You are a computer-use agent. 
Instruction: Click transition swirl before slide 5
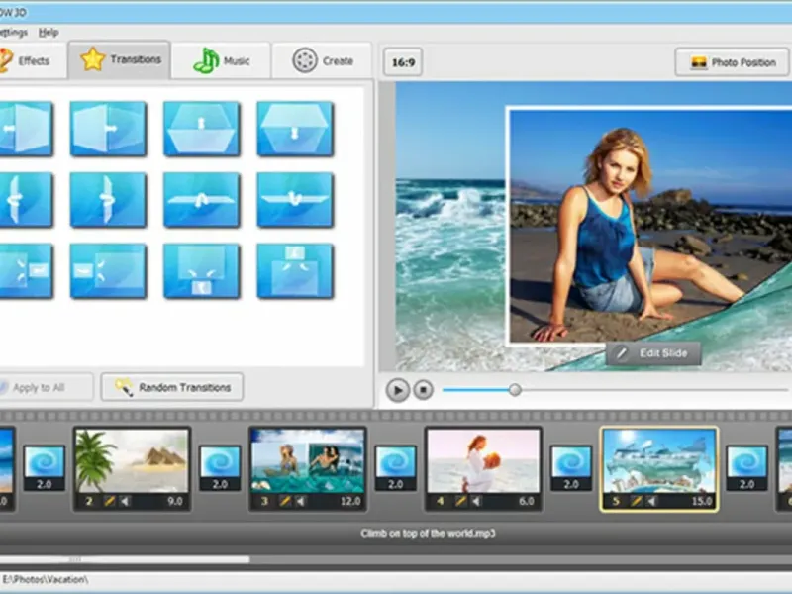[x=571, y=461]
